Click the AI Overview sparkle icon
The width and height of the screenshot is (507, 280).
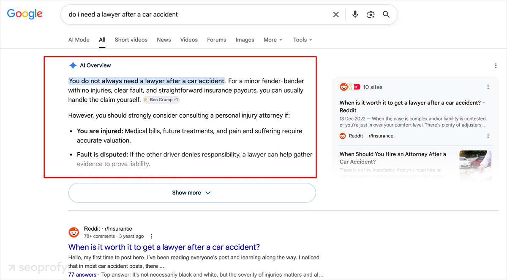[x=73, y=65]
